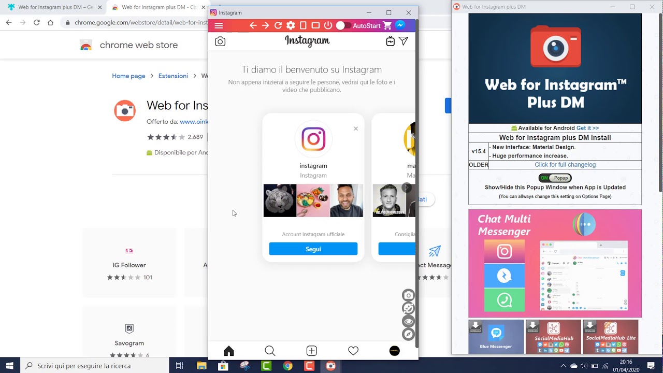This screenshot has width=663, height=373.
Task: Open Instagram activity heart tab
Action: pyautogui.click(x=353, y=351)
